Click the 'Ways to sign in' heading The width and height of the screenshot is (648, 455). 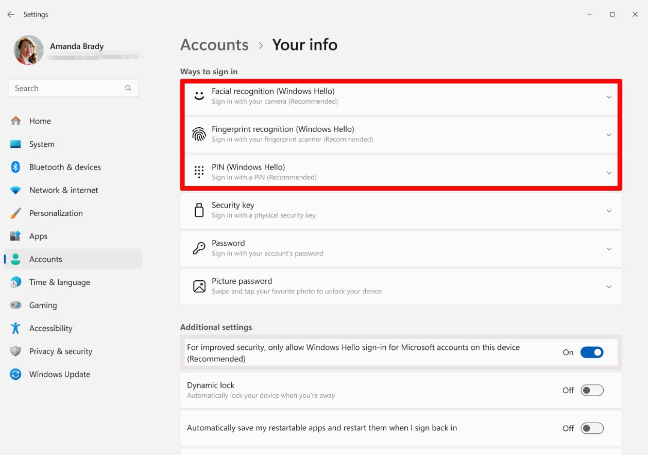click(209, 72)
